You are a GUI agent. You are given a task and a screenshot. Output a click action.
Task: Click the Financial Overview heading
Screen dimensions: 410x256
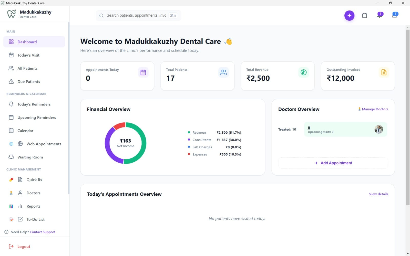tap(109, 109)
